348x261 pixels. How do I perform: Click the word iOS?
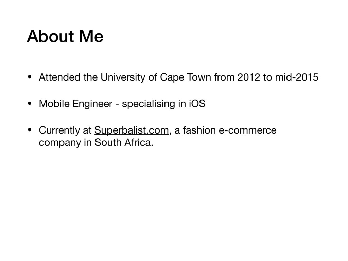[197, 104]
